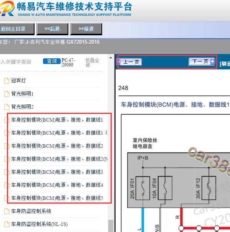Click the document icon beside 背光照明2
Screen dimensions: 230x232
pos(7,107)
